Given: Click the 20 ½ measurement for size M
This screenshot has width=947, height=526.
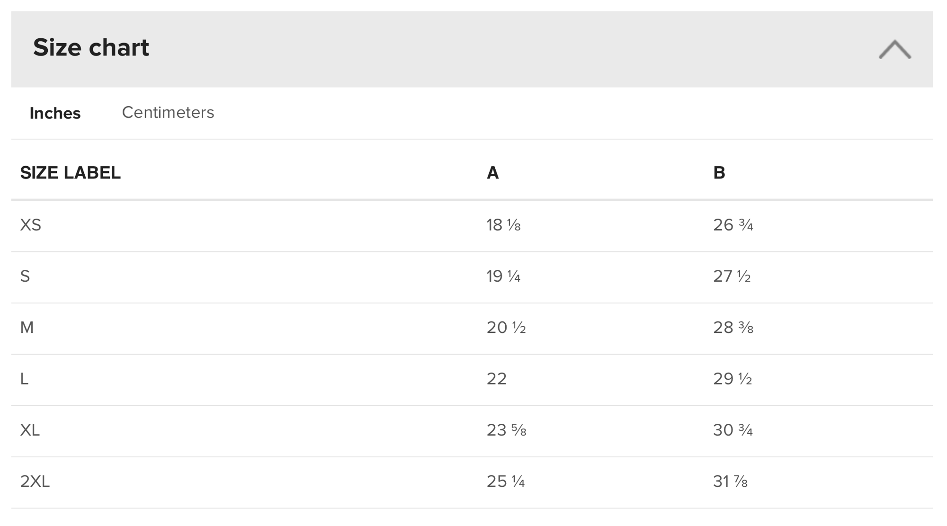Looking at the screenshot, I should (506, 327).
